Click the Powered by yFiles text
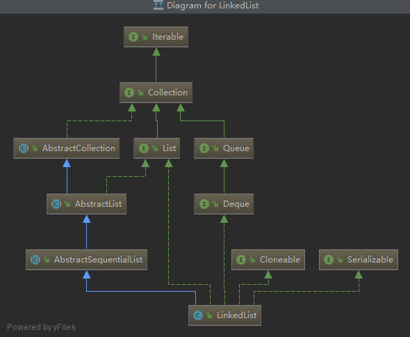This screenshot has width=410, height=337. (41, 327)
